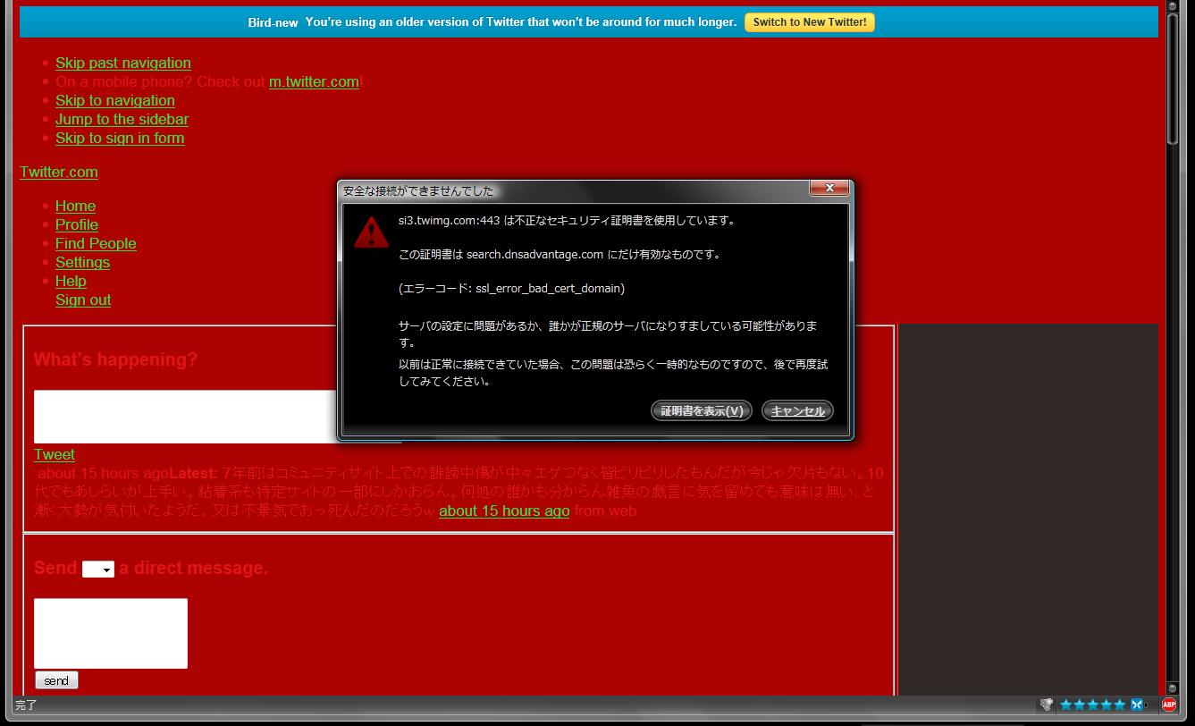Click the red warning triangle in dialog
The width and height of the screenshot is (1195, 726).
point(371,231)
